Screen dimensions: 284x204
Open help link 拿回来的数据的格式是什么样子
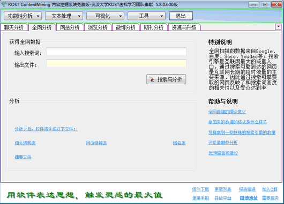click(x=237, y=122)
